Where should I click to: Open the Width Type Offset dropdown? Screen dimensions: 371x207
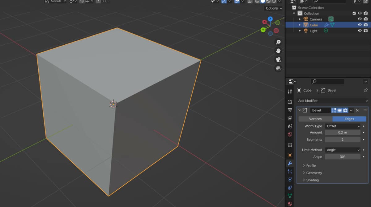pos(343,126)
